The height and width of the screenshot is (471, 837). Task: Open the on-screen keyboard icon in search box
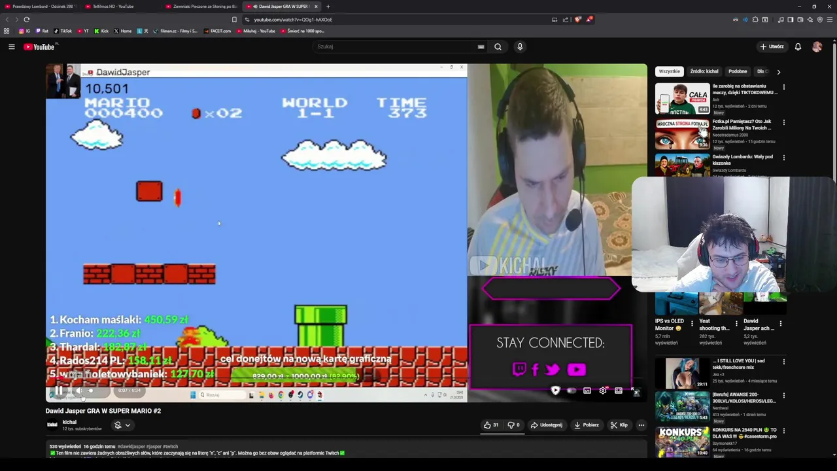481,46
